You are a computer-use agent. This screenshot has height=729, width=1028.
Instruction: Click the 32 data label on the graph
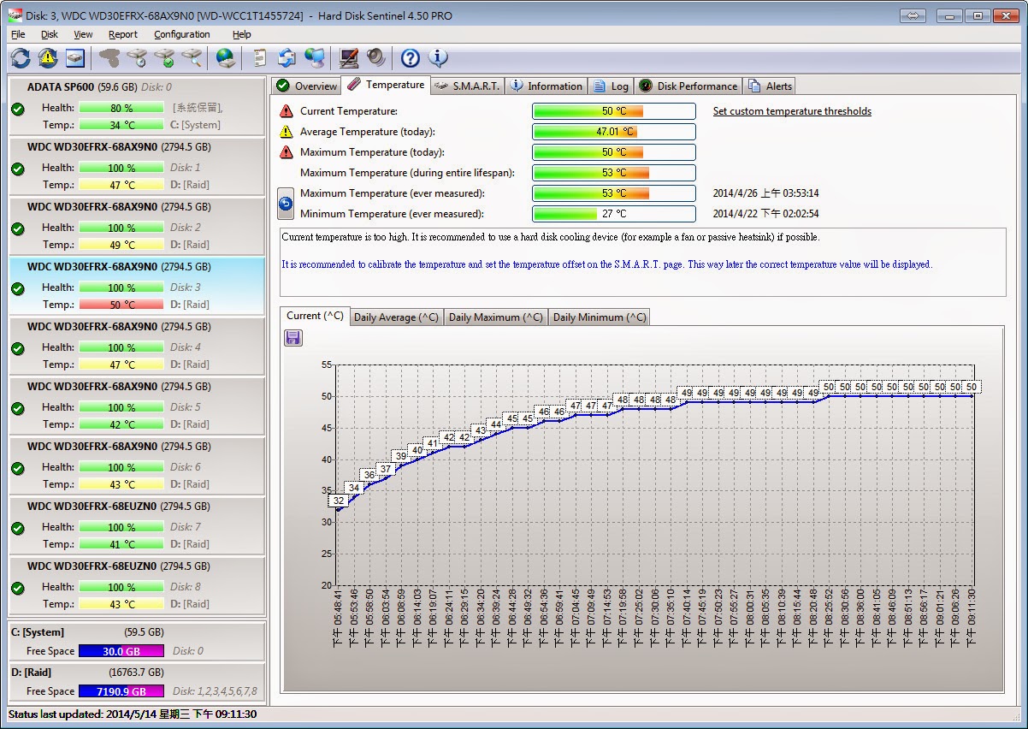[x=339, y=501]
